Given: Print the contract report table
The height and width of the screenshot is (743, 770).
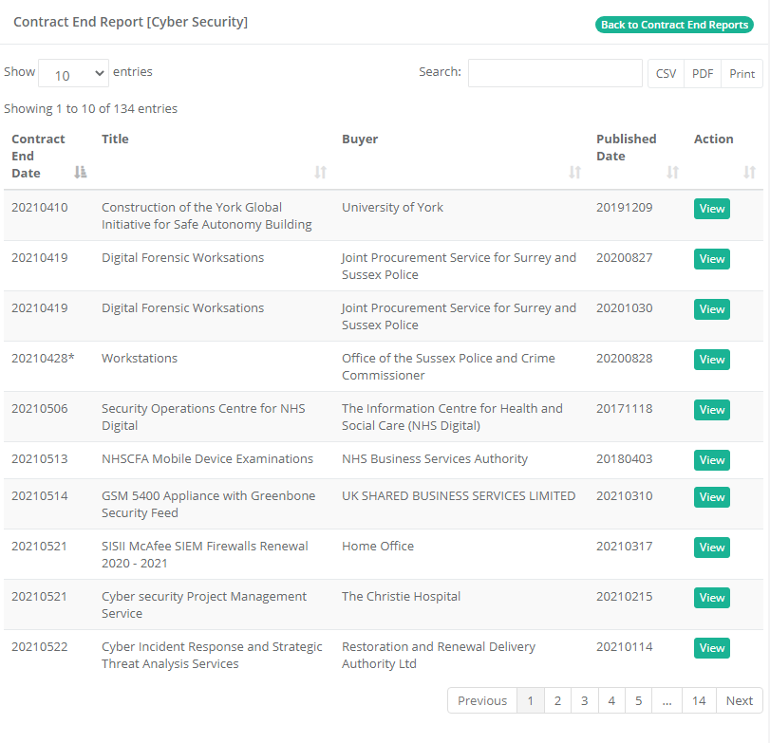Looking at the screenshot, I should [x=742, y=74].
